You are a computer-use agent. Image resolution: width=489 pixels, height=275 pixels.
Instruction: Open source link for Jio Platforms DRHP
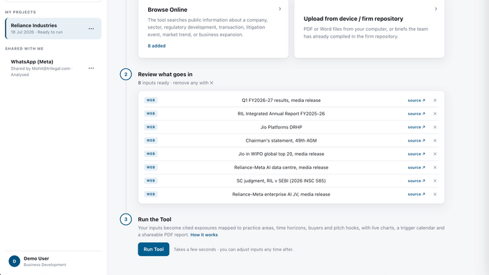tap(416, 127)
